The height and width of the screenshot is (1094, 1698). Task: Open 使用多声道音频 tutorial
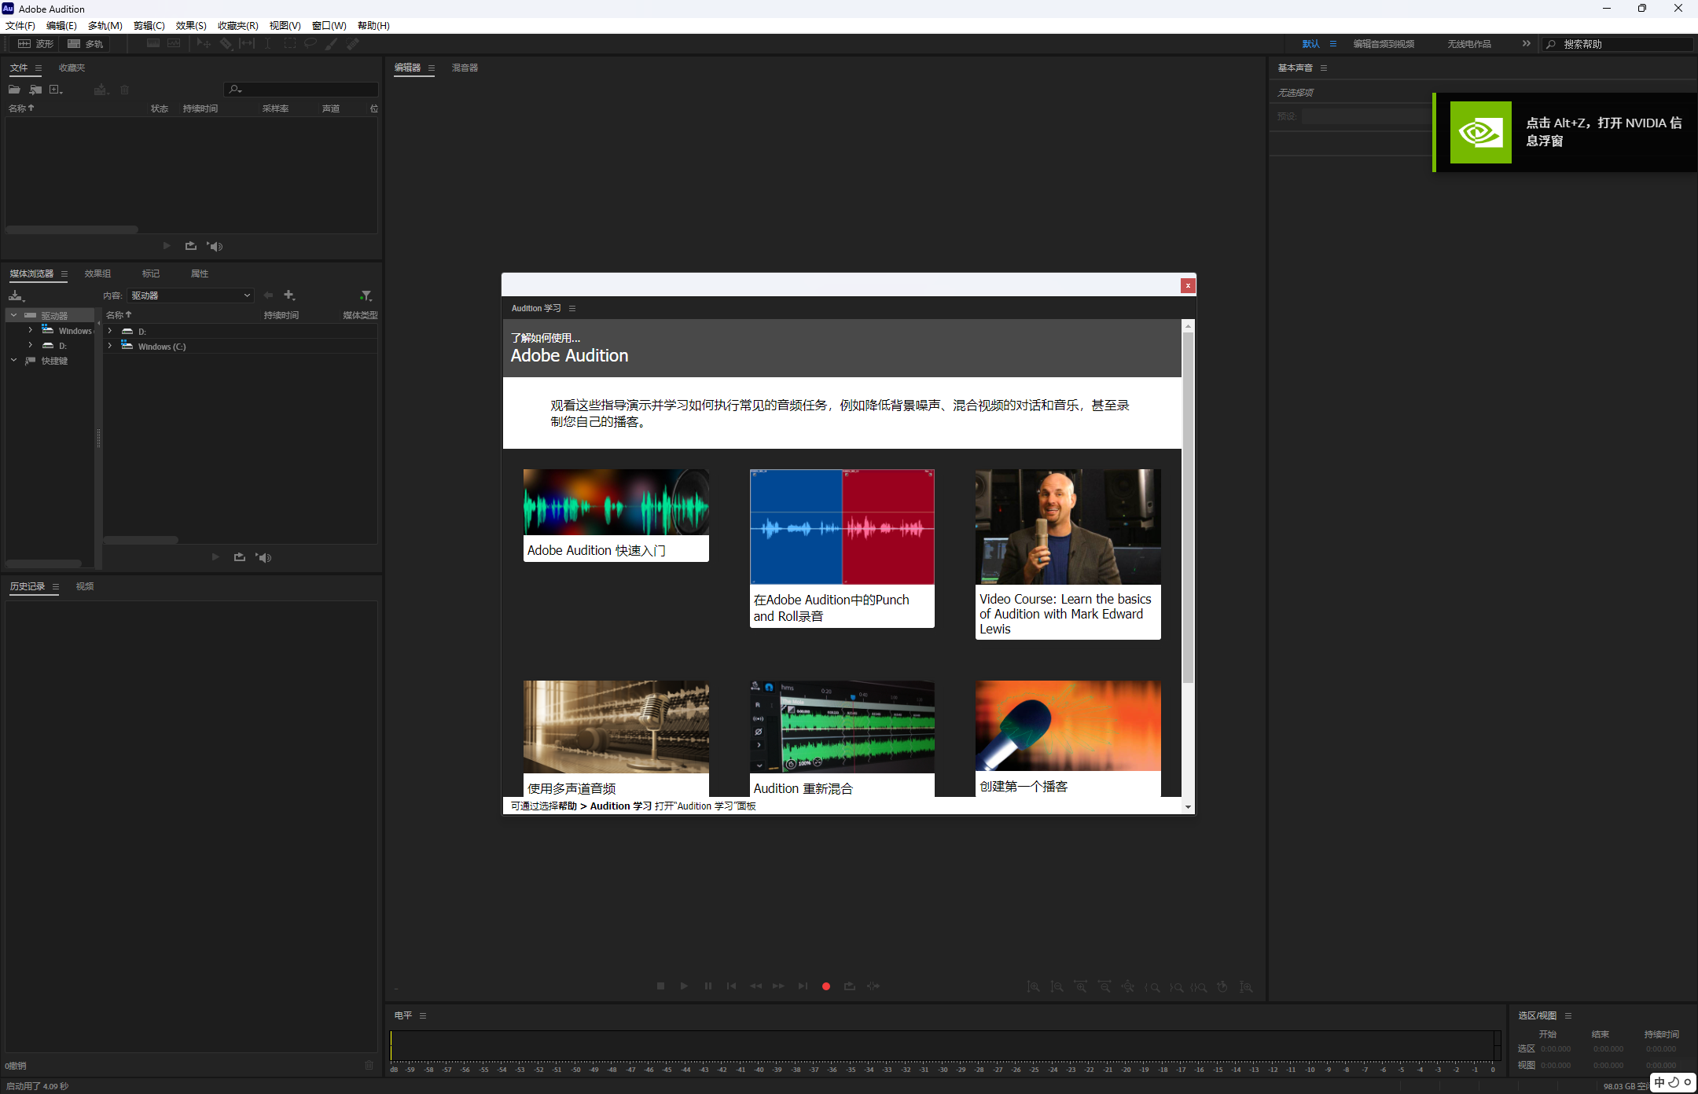(616, 739)
